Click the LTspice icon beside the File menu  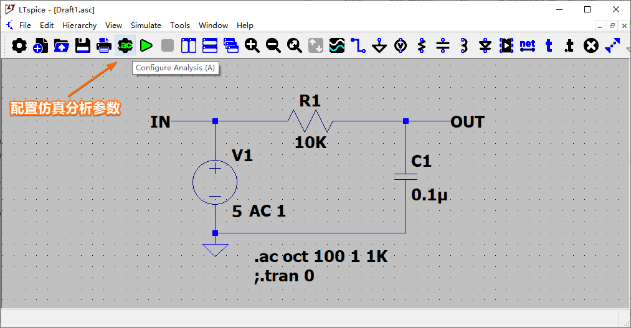[x=10, y=25]
